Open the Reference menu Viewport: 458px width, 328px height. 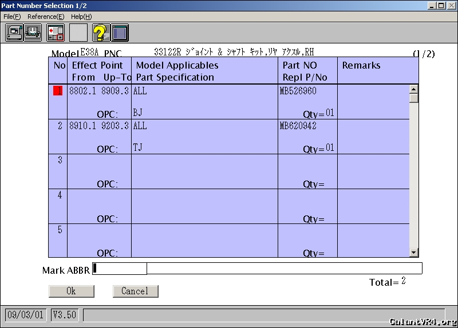point(46,17)
